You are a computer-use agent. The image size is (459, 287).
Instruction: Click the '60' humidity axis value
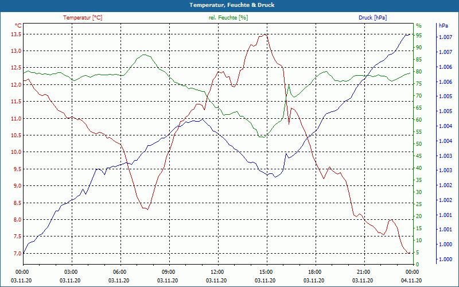[419, 120]
